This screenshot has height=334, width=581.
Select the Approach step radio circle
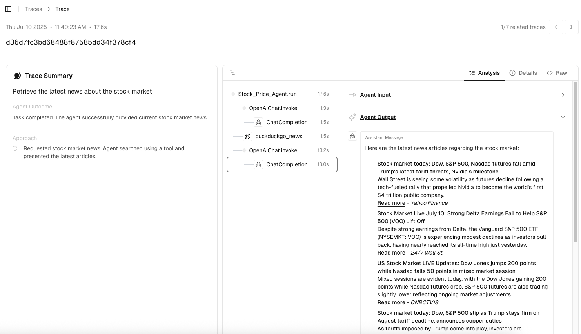[x=15, y=148]
